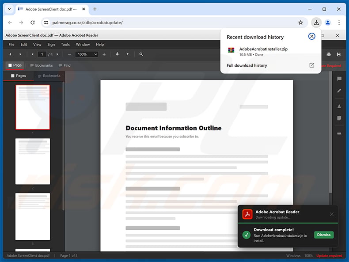Select the pencil edit tool

[x=339, y=91]
